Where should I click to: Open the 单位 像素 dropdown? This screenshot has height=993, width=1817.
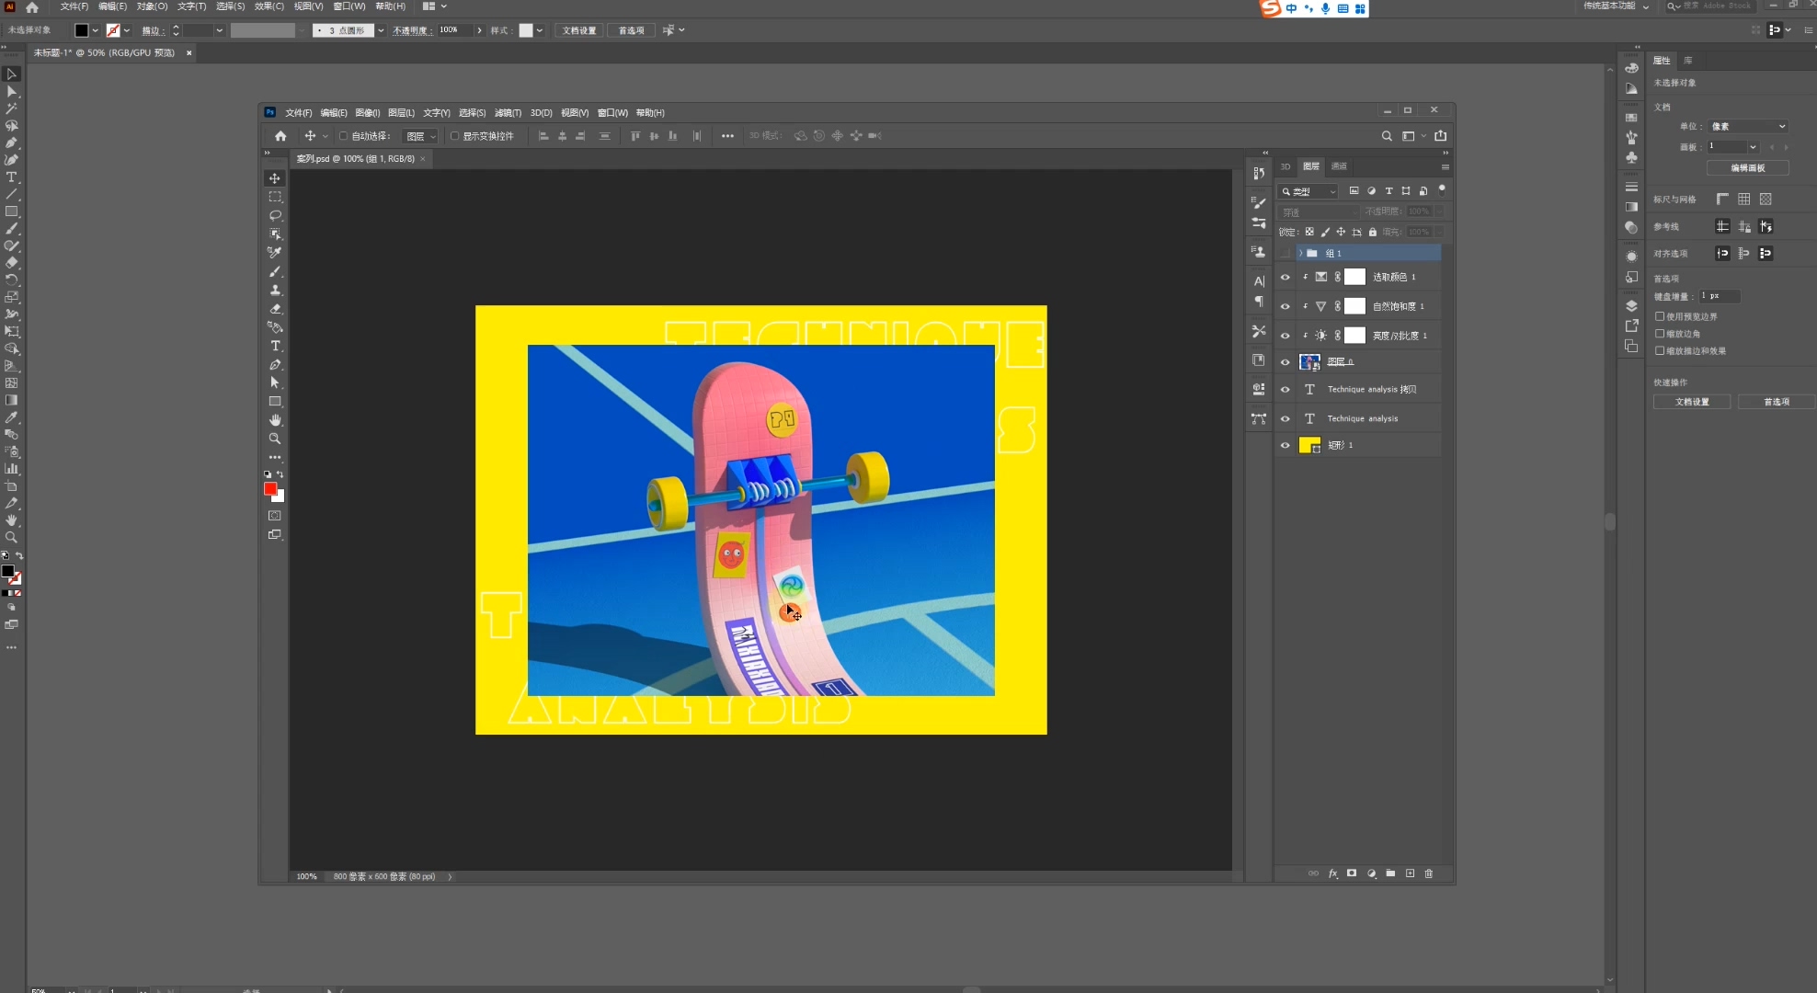(1748, 126)
